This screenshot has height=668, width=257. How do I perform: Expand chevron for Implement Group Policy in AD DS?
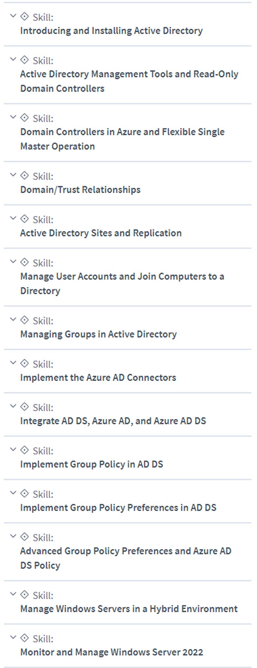click(13, 449)
